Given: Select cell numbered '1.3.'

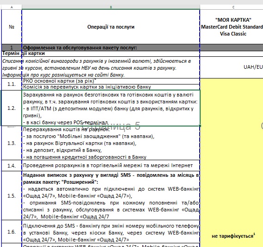Looking at the screenshot, I should point(12,143).
